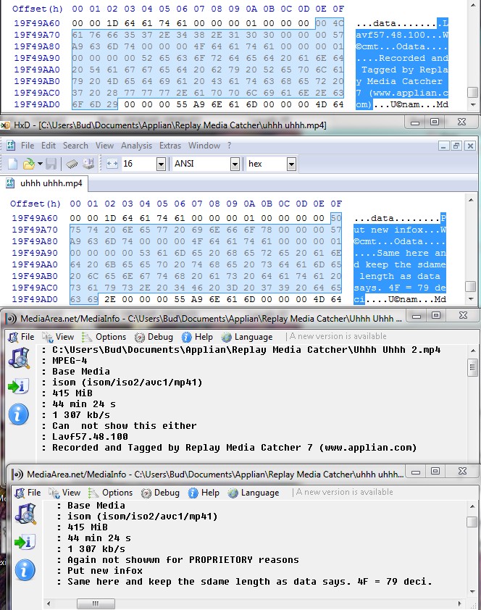Open Options menu in lower MediaInfo window
Viewport: 481px width, 610px height.
coord(111,493)
